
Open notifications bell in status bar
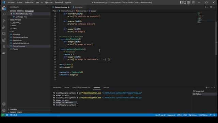[x=214, y=115]
